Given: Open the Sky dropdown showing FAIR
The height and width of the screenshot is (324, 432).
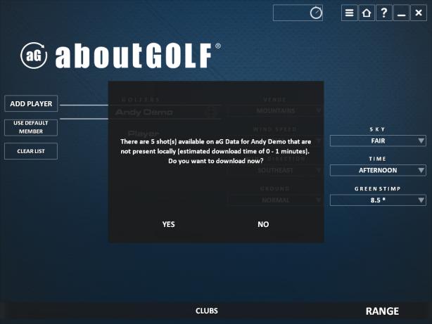Looking at the screenshot, I should click(378, 141).
